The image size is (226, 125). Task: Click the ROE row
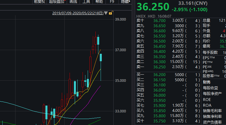207,100
